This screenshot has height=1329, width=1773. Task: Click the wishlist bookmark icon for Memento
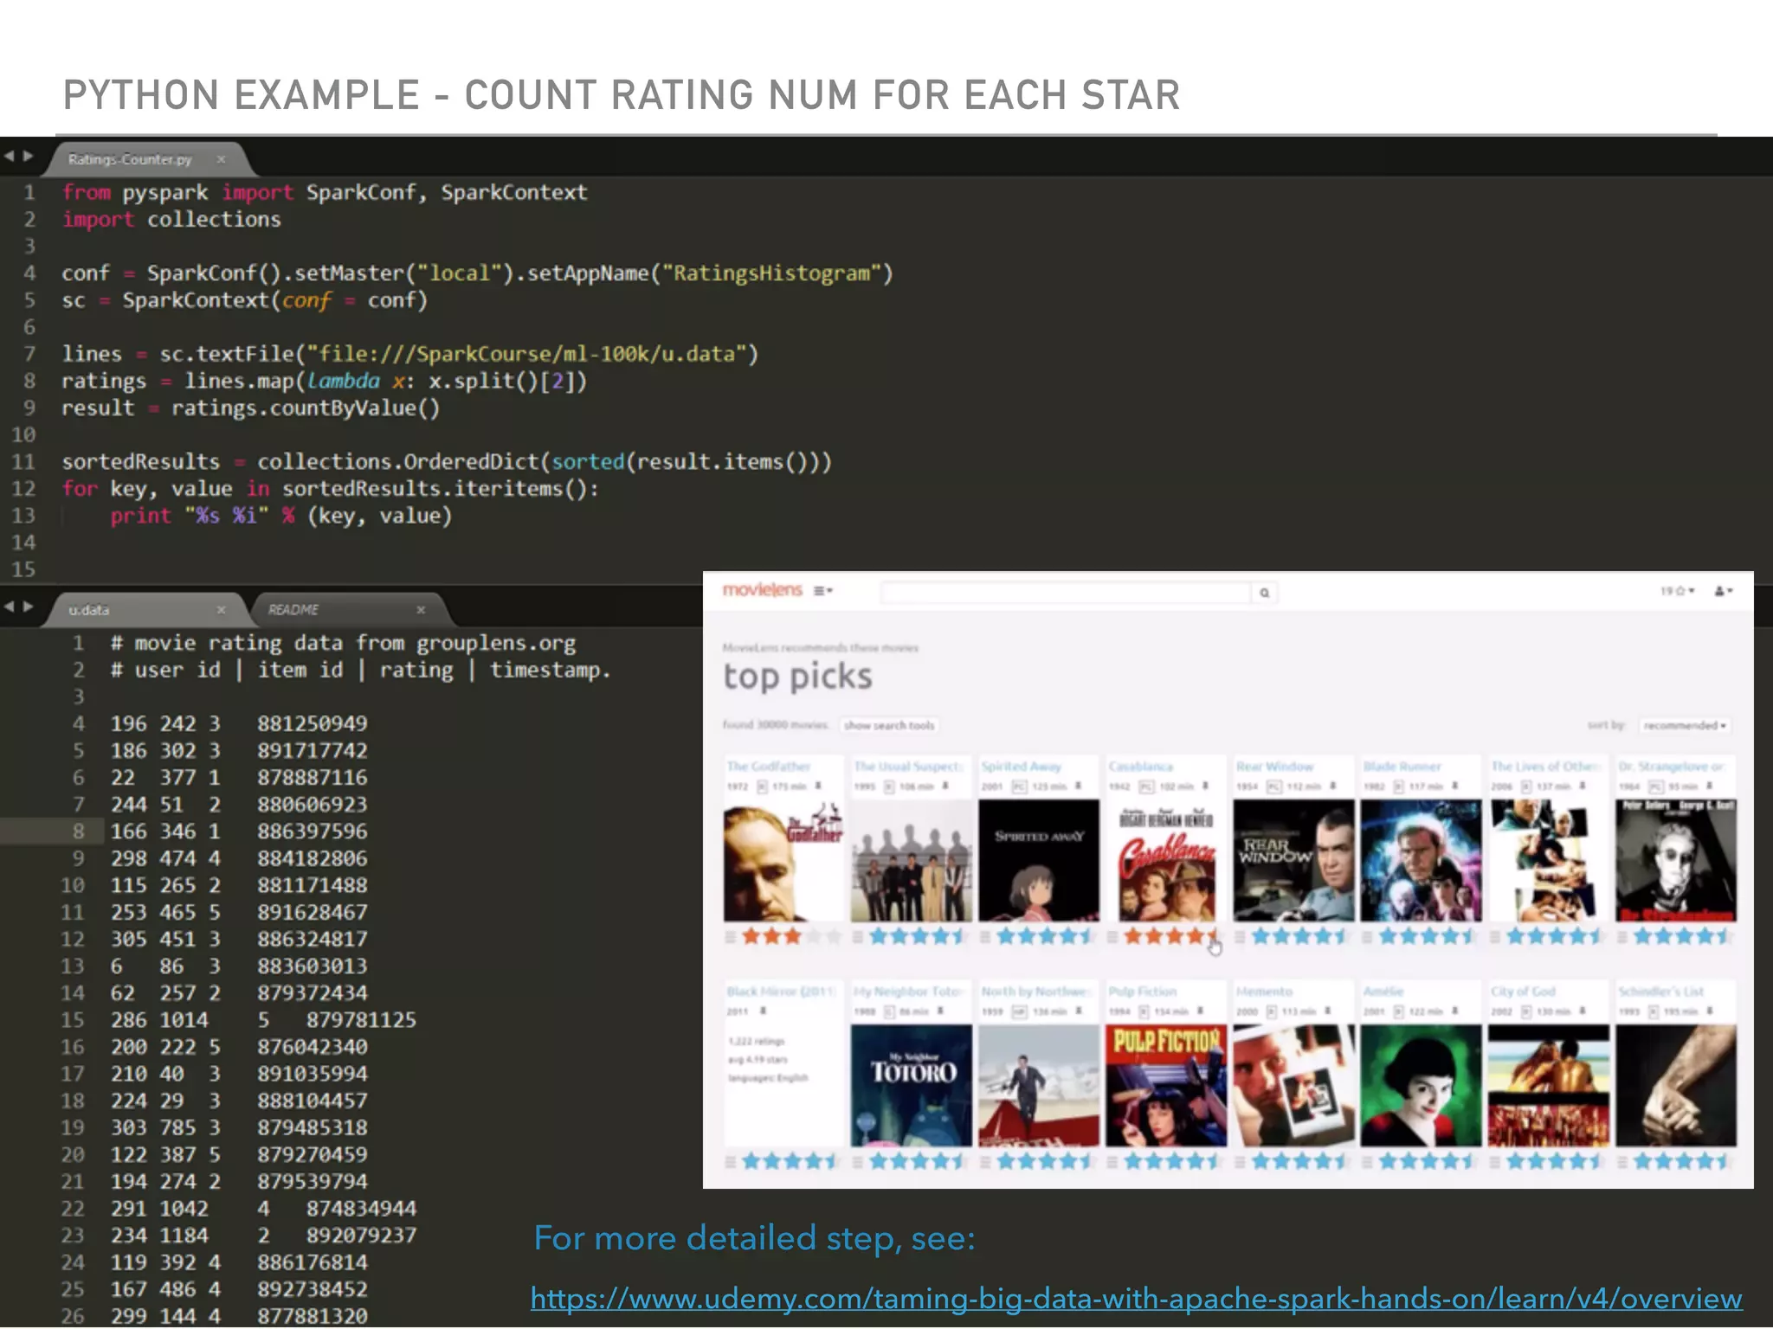pos(1327,1011)
